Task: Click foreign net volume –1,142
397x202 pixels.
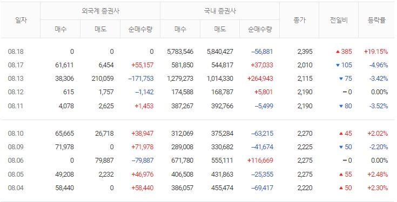Action: pyautogui.click(x=144, y=92)
